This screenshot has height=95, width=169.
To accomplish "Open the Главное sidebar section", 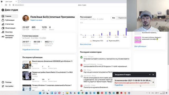I will point(10,16).
